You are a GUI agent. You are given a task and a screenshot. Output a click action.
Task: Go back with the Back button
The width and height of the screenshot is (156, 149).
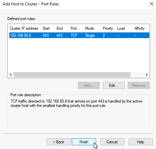(x=59, y=142)
